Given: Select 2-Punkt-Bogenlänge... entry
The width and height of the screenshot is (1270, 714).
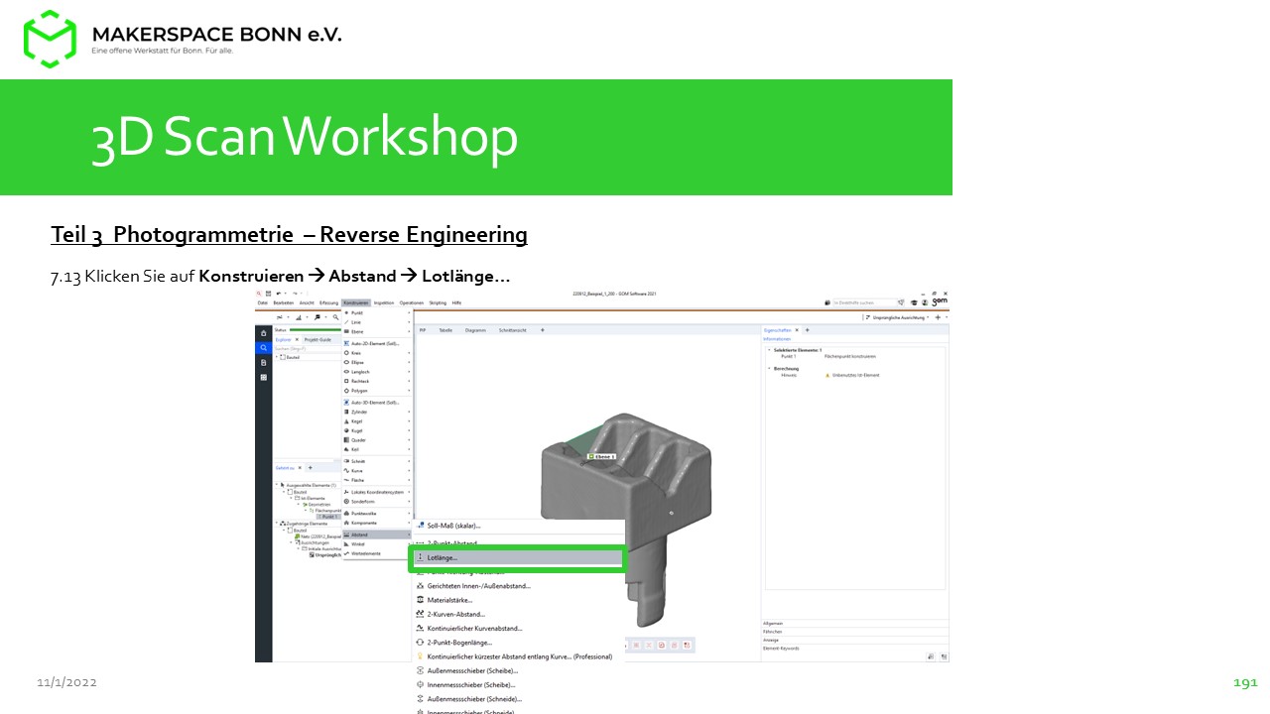Looking at the screenshot, I should (x=461, y=642).
